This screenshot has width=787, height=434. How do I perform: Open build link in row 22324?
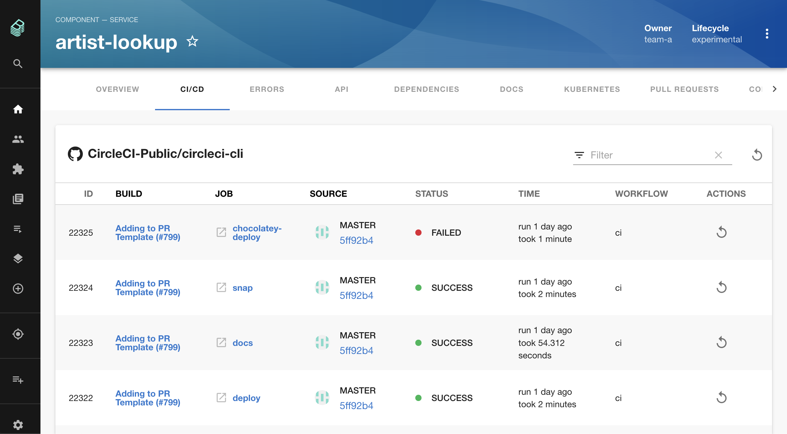(148, 288)
